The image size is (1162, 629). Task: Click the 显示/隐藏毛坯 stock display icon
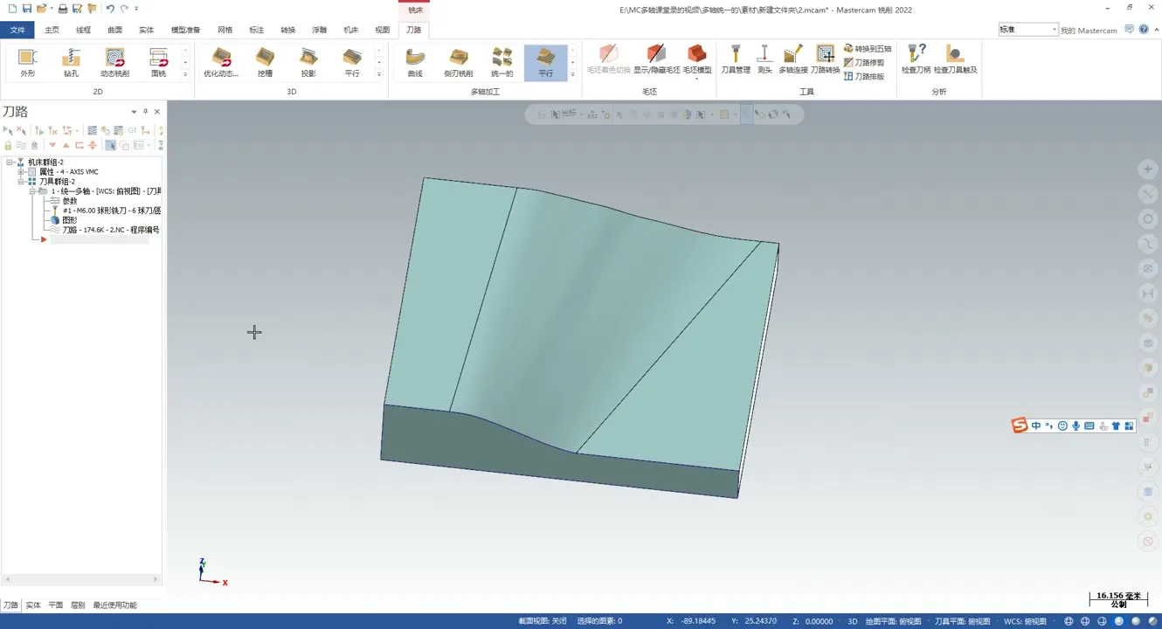656,59
